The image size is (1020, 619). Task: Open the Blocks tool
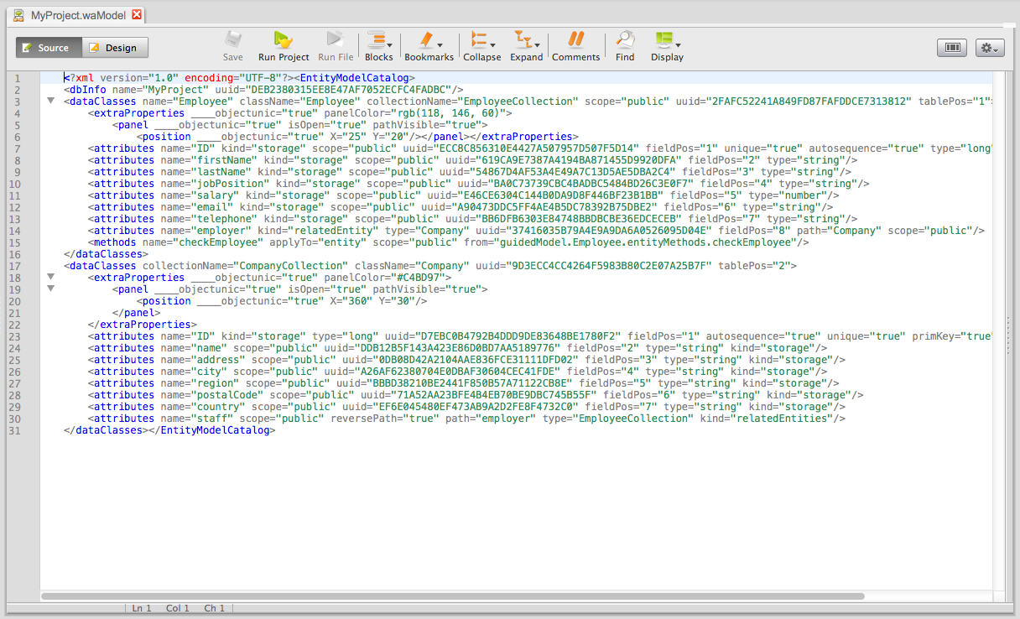pos(378,40)
